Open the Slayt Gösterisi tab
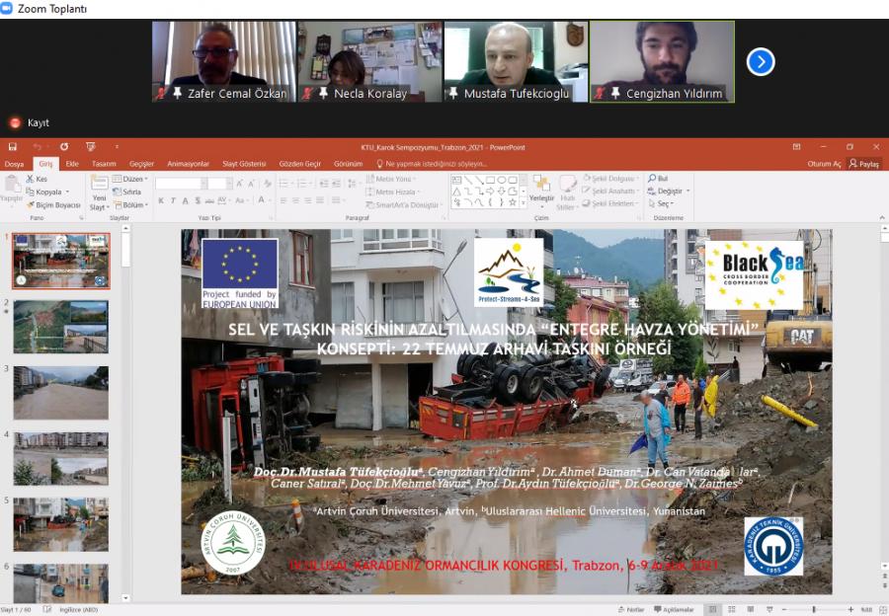Image resolution: width=889 pixels, height=616 pixels. 244,164
